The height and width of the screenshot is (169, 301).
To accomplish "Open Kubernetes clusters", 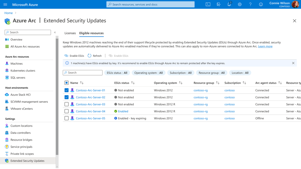I will (x=23, y=70).
